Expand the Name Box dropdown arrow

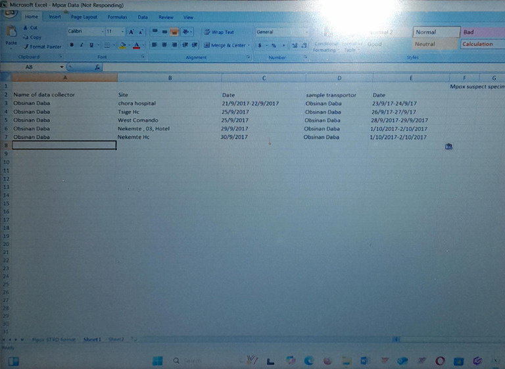pyautogui.click(x=61, y=67)
